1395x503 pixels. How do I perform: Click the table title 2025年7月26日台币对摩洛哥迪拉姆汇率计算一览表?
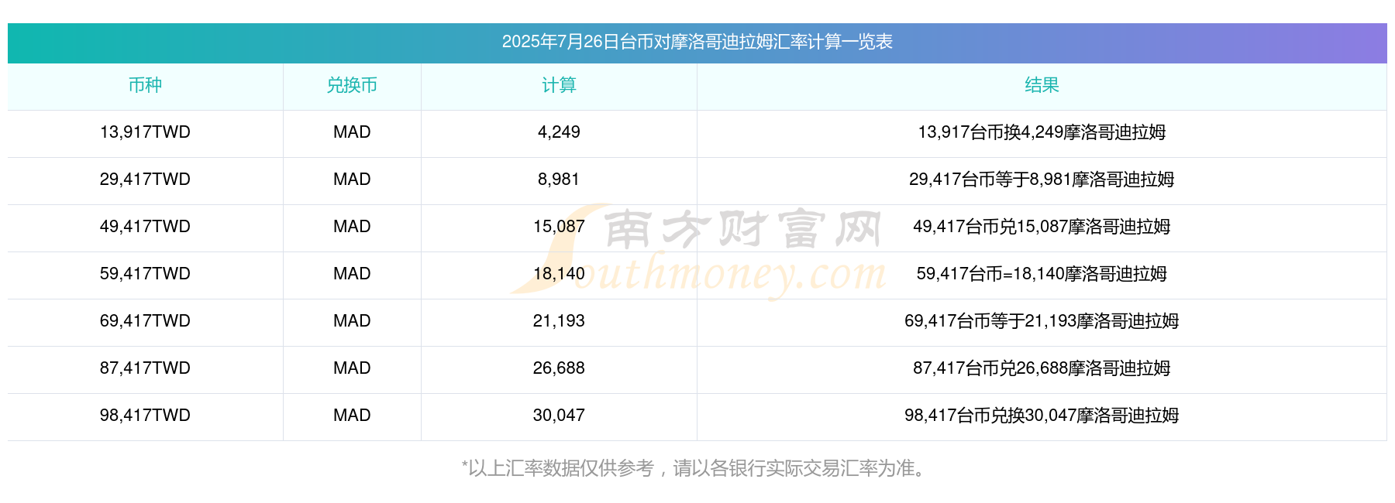tap(697, 42)
